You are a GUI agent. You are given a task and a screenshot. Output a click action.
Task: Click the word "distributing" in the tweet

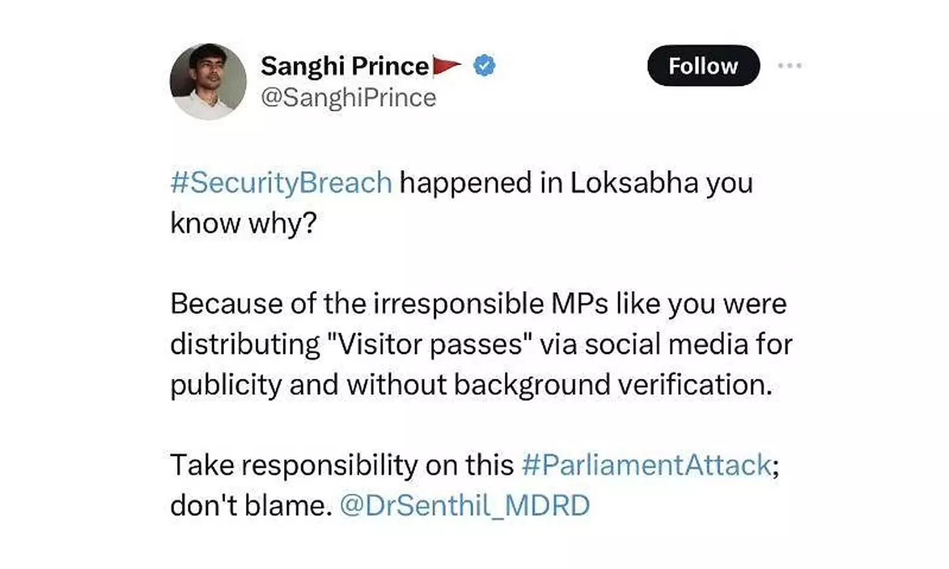click(245, 345)
